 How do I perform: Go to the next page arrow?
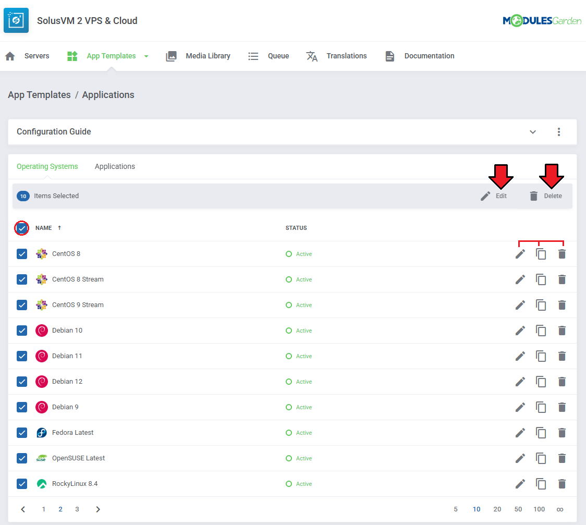click(x=98, y=509)
